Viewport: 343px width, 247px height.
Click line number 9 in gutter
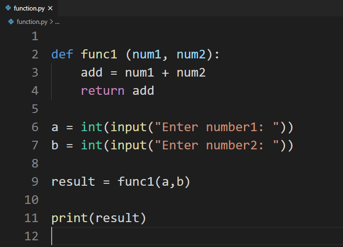(35, 182)
